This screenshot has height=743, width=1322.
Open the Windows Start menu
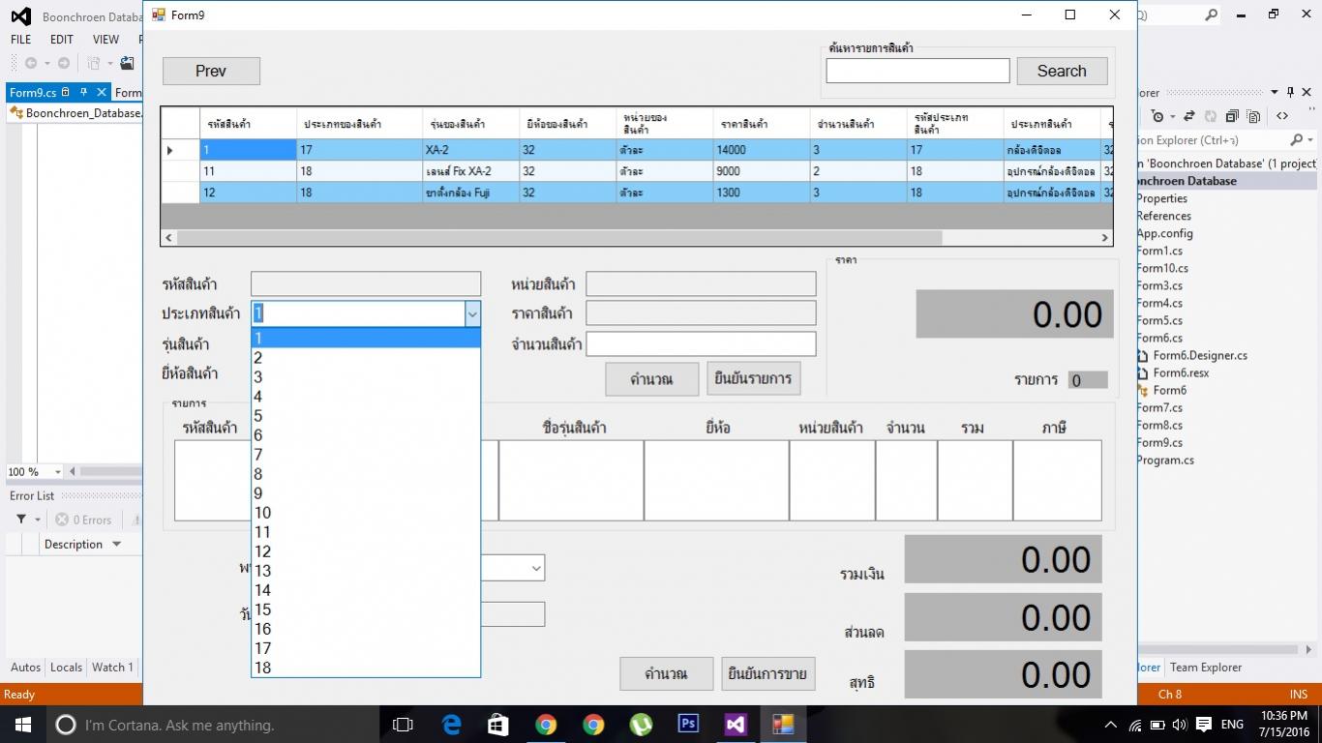coord(22,725)
